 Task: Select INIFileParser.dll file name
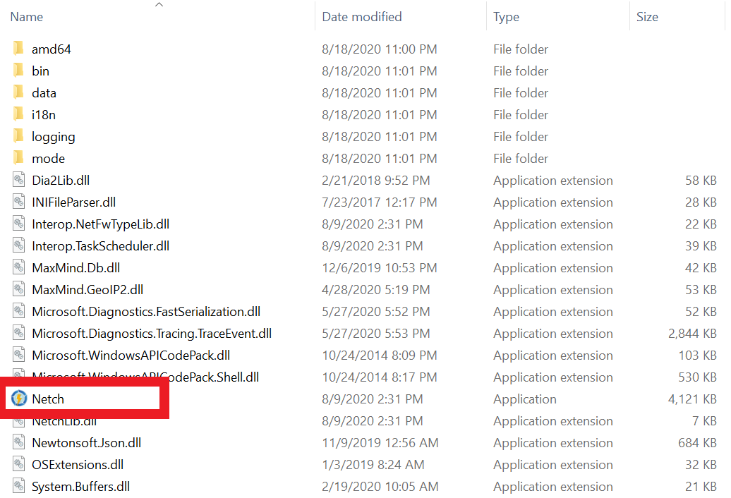click(73, 202)
